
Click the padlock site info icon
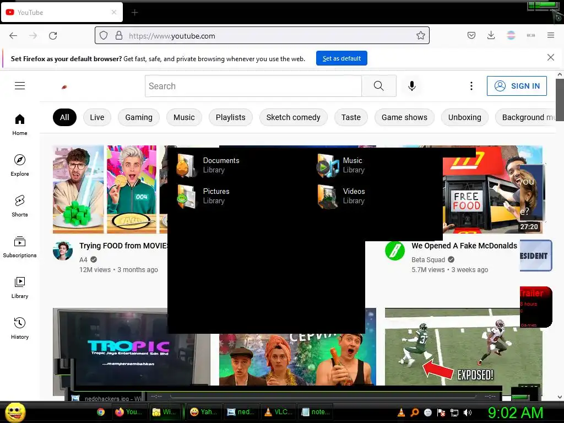click(119, 36)
